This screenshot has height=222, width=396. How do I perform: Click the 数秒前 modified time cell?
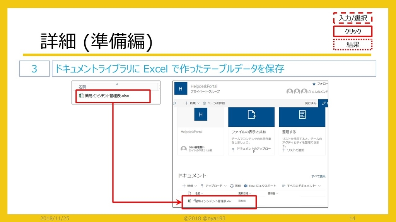(242, 201)
